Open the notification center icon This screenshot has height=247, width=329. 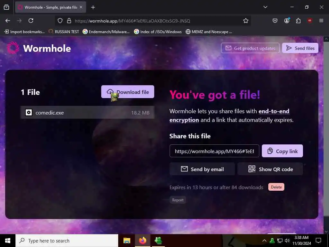coord(318,241)
